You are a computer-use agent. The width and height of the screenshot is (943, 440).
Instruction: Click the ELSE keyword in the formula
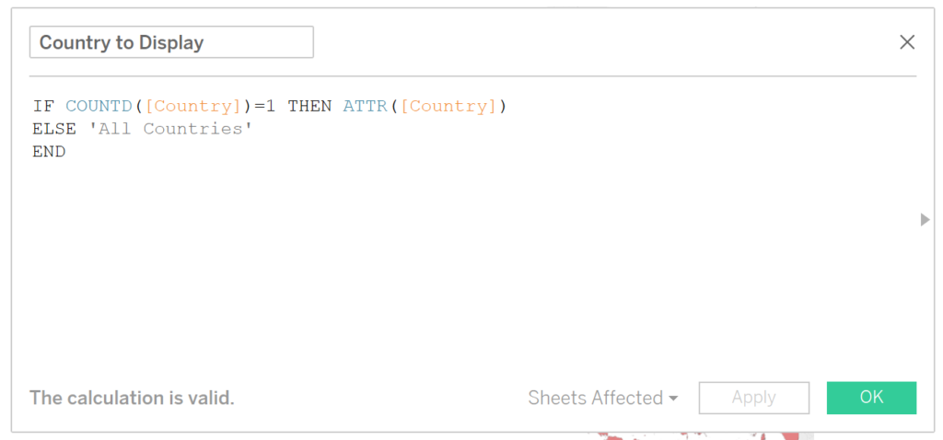pos(54,129)
